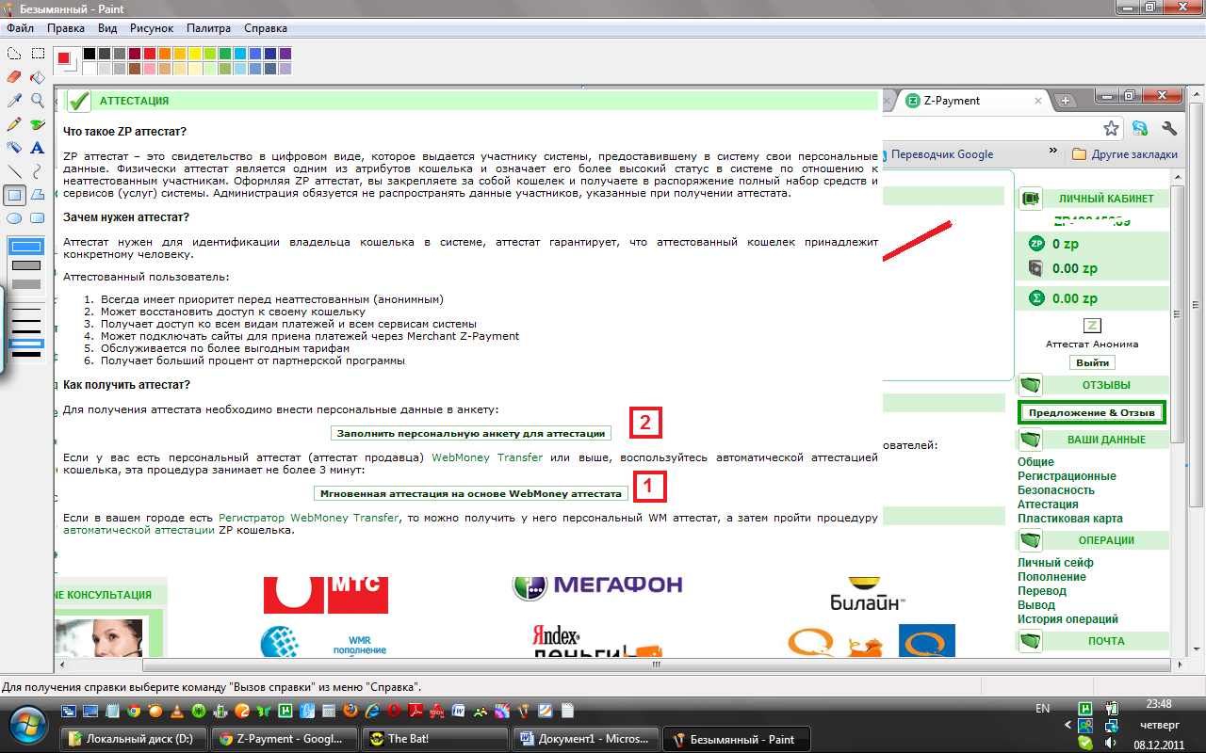
Task: Select the Eraser tool
Action: click(x=14, y=76)
